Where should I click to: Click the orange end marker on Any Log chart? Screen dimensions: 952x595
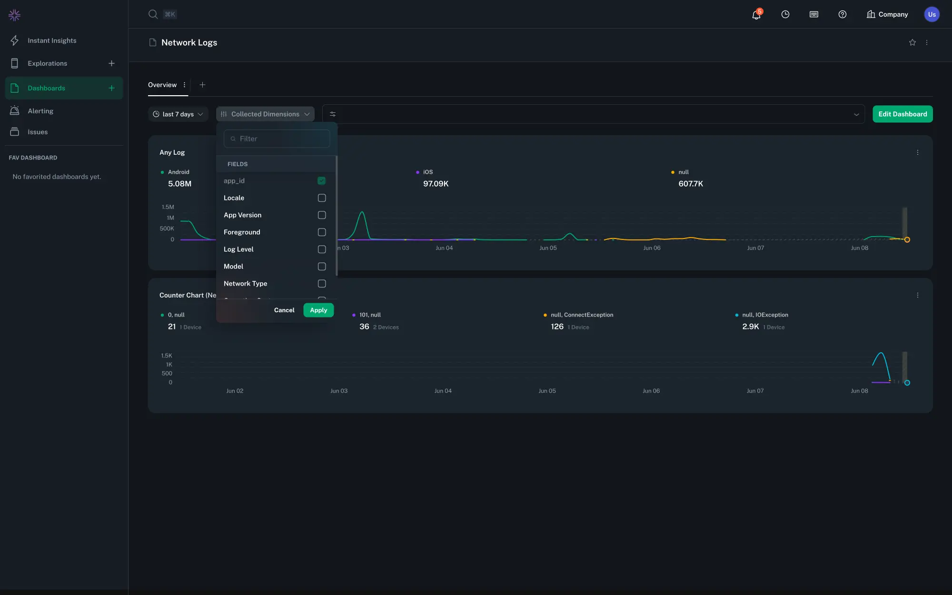907,240
